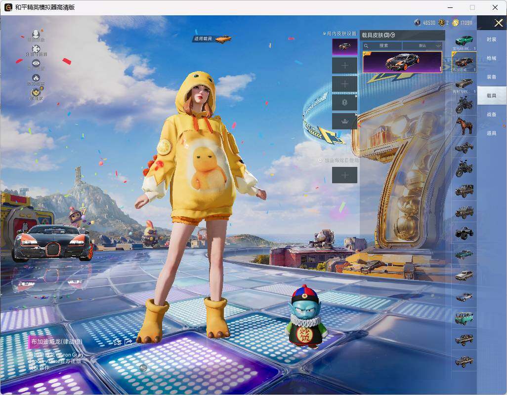The image size is (507, 395).
Task: Go to the 战备 tab
Action: point(492,115)
